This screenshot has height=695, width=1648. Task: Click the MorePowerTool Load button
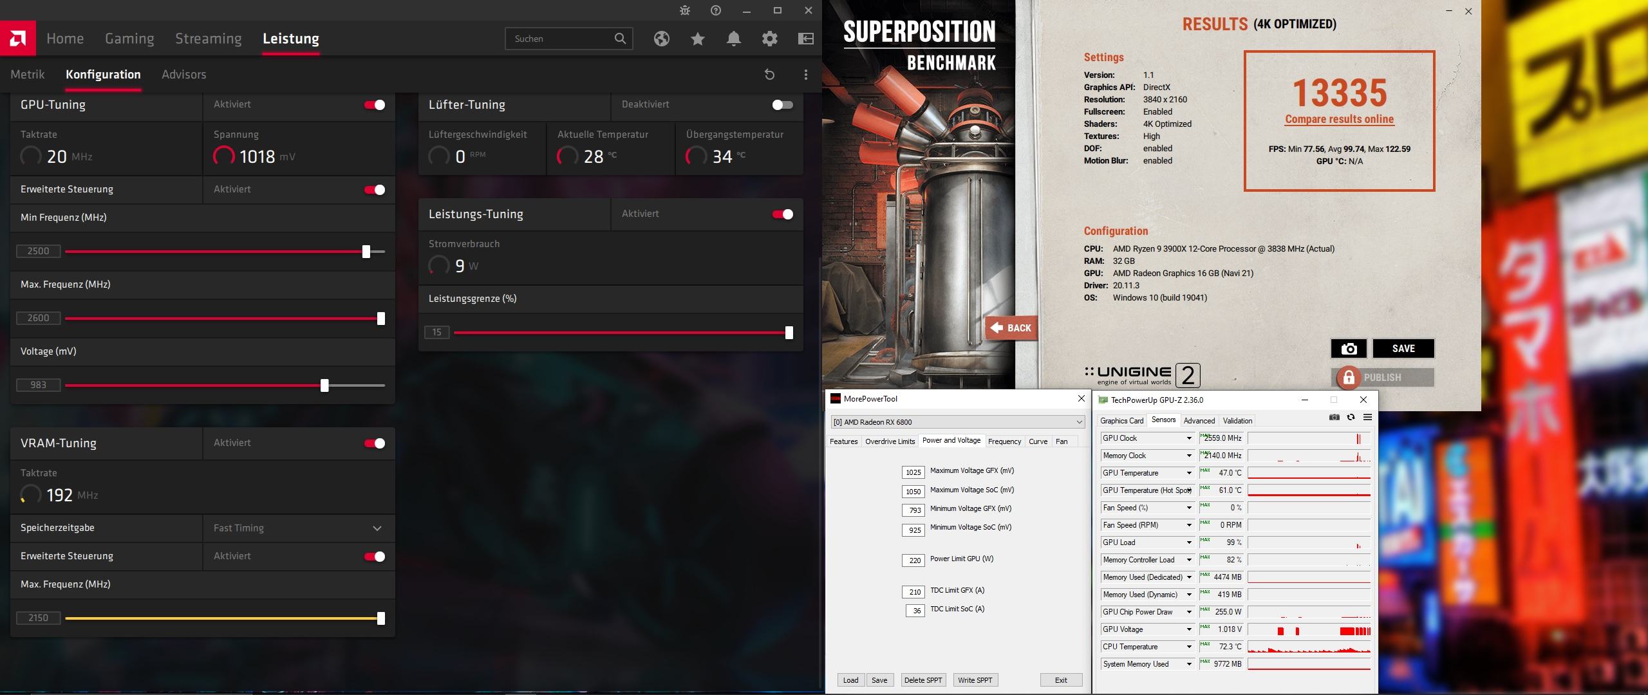850,680
